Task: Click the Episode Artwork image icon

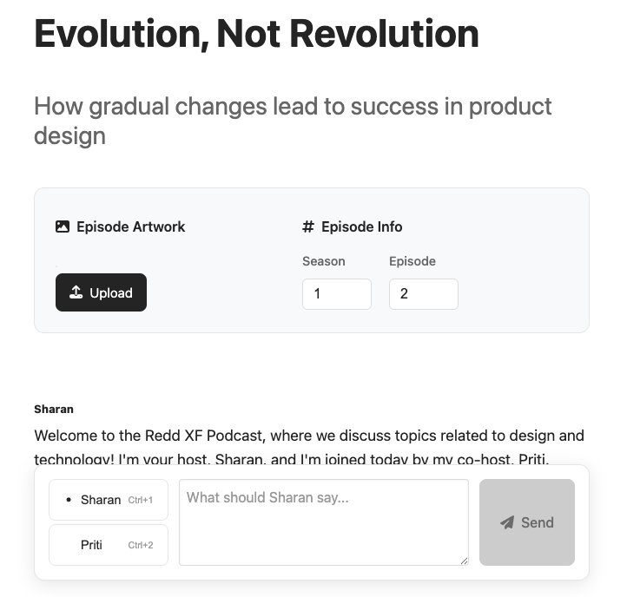Action: pos(62,226)
